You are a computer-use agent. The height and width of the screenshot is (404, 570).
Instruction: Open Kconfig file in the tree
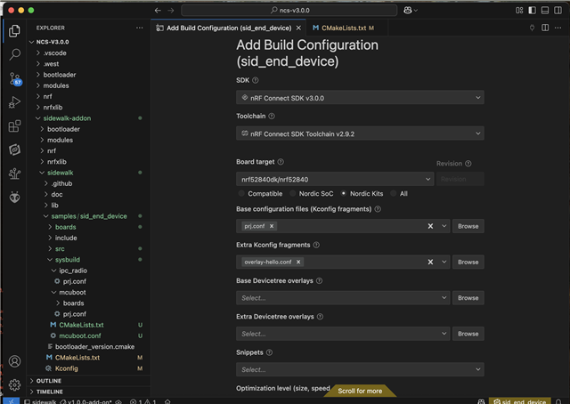[x=66, y=368]
